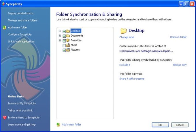Open the C:\Documents and Settings folder path
The width and height of the screenshot is (196, 132).
(x=146, y=51)
